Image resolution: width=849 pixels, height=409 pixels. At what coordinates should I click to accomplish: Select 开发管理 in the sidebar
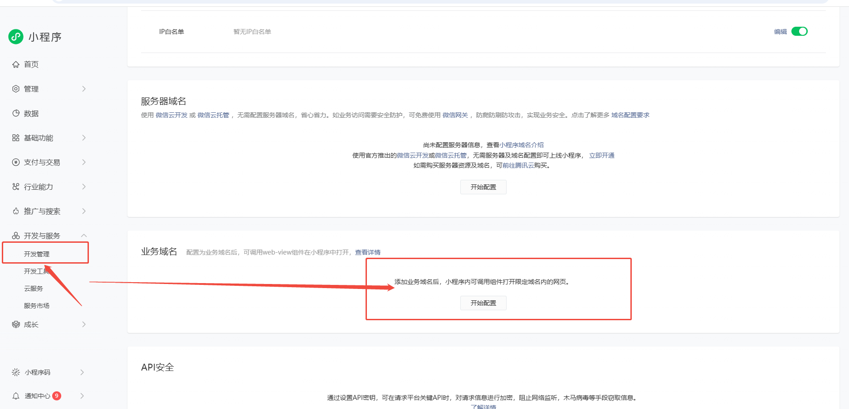[x=37, y=254]
